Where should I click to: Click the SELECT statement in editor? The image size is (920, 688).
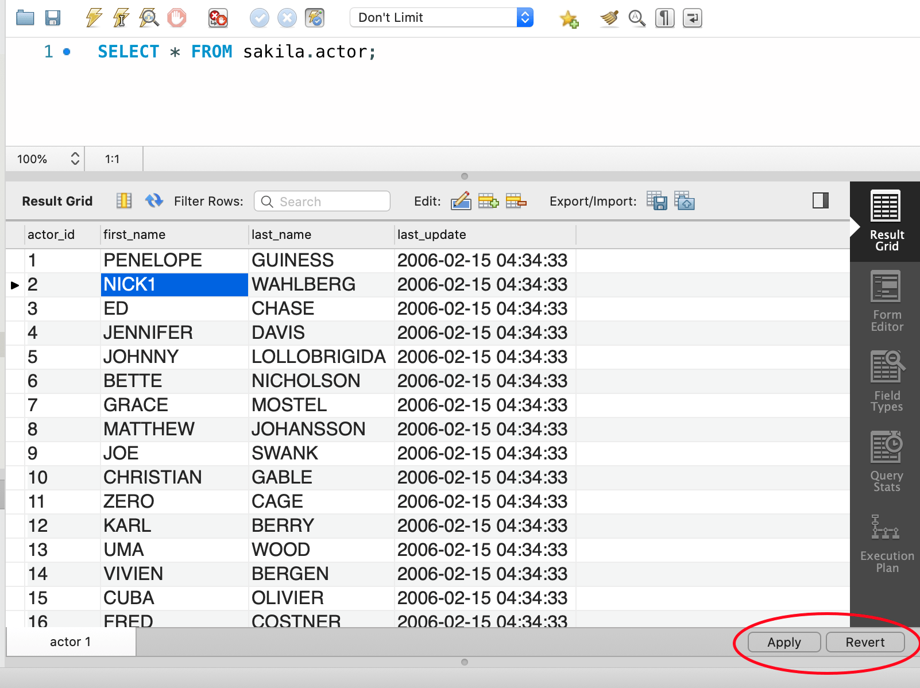point(237,52)
